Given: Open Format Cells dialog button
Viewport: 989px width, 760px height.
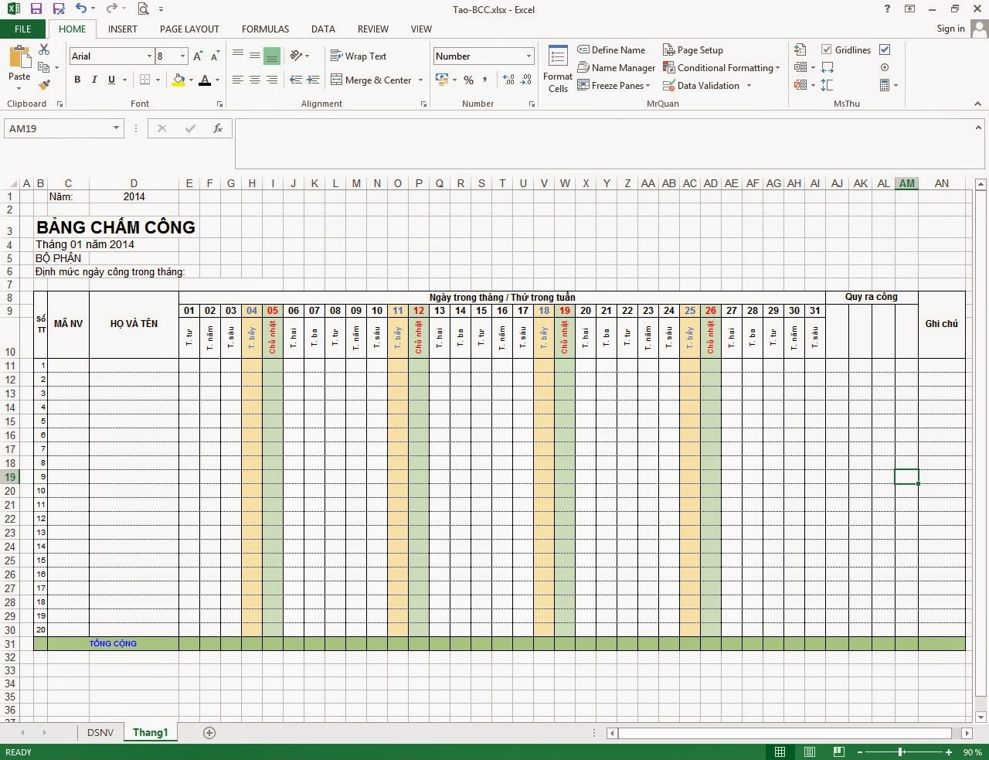Looking at the screenshot, I should pyautogui.click(x=558, y=69).
